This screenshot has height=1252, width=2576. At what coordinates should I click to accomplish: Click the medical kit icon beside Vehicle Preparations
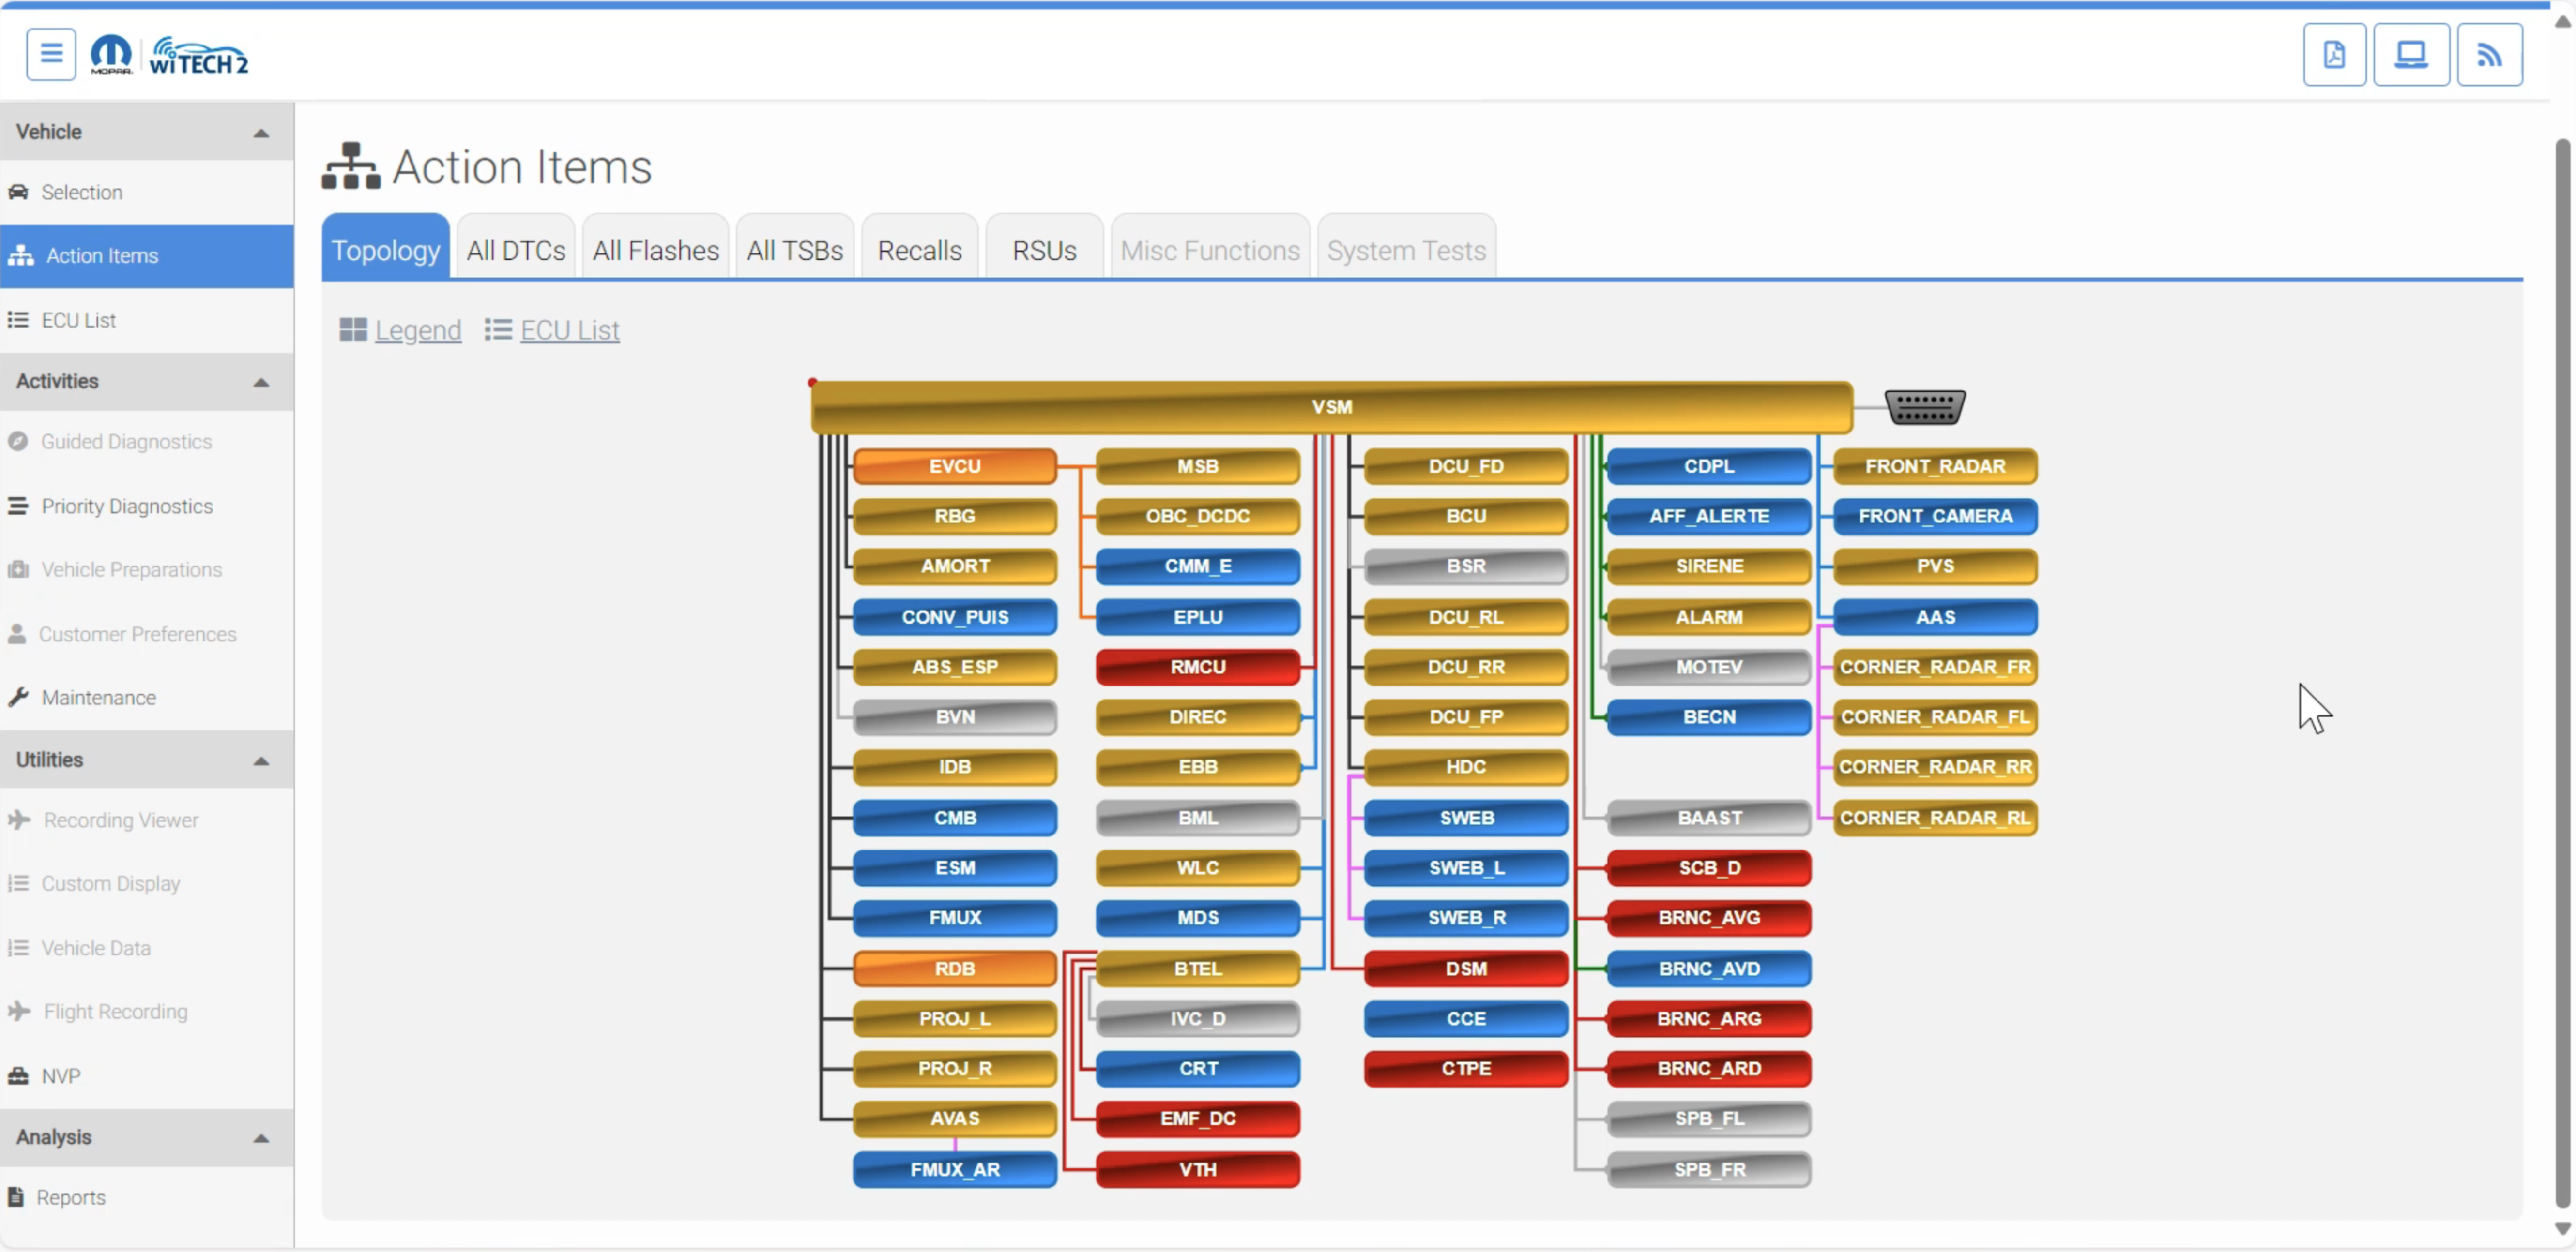[x=18, y=569]
